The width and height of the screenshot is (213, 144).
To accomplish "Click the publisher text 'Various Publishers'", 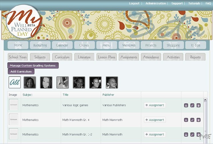I will [x=114, y=105].
